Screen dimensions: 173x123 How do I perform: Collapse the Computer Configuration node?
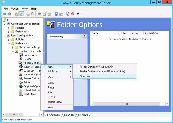(x=5, y=24)
